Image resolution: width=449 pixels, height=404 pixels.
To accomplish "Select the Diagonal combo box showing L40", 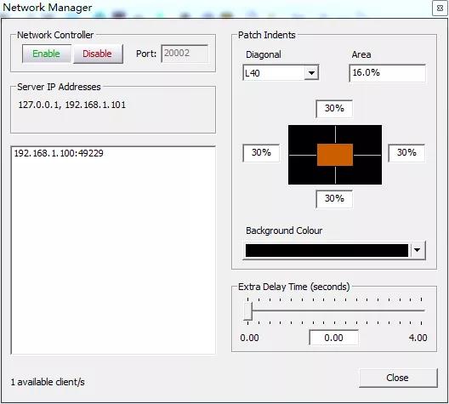I will (281, 73).
